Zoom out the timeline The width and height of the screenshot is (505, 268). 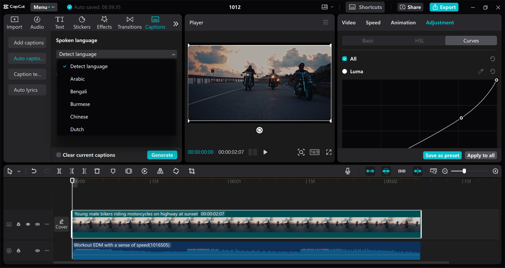(445, 171)
